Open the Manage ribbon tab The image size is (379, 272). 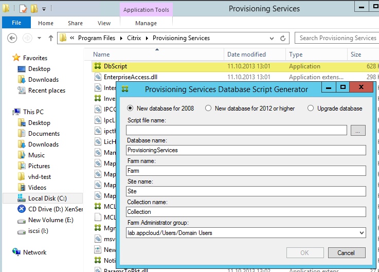click(146, 23)
